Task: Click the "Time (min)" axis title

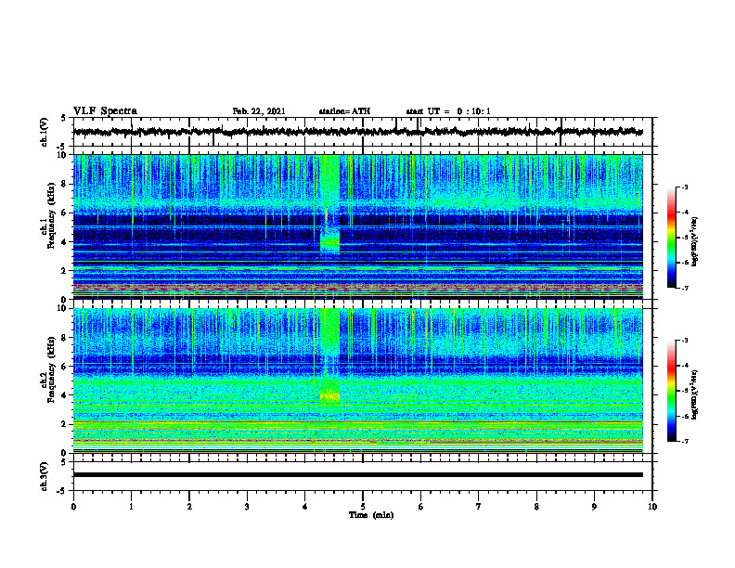Action: point(371,515)
